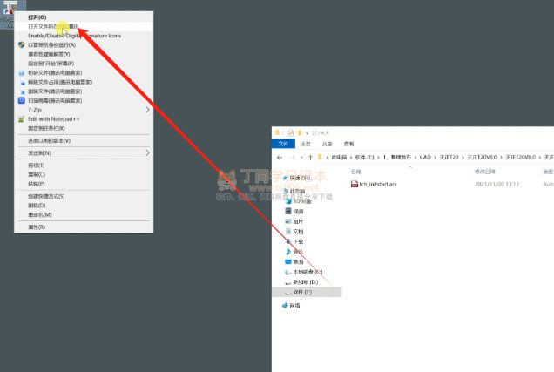Click the breadcrumb chevron right after CAD
Screen dimensions: 554x372
[x=436, y=158]
